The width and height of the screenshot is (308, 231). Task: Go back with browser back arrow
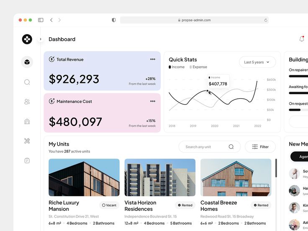[x=51, y=20]
